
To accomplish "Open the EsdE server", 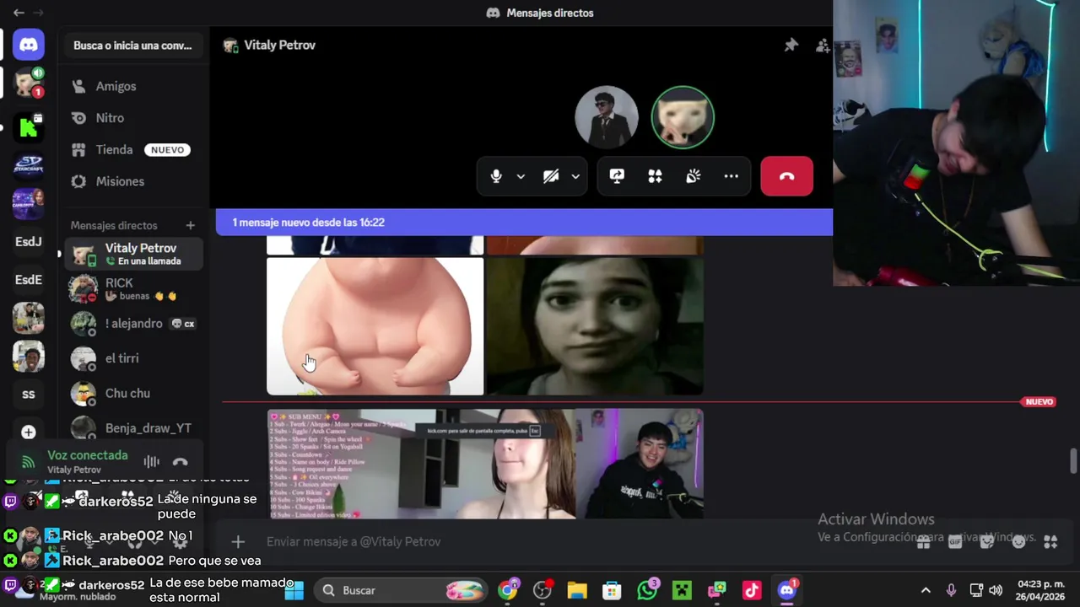I will (29, 280).
